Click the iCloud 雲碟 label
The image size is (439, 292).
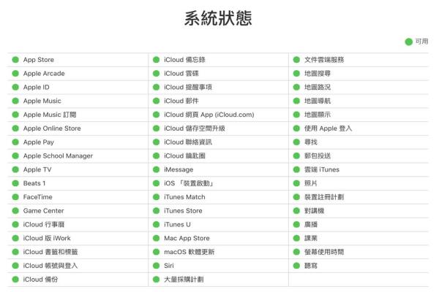tap(181, 73)
